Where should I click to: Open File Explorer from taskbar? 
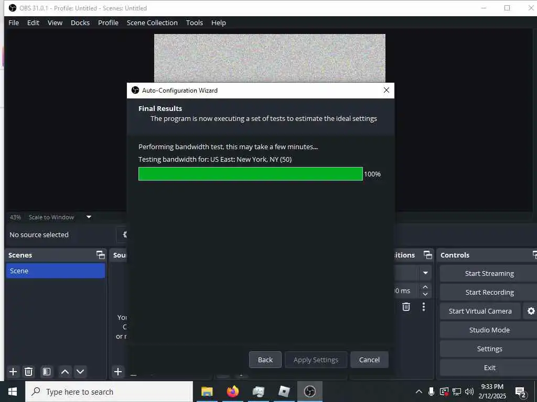(207, 392)
